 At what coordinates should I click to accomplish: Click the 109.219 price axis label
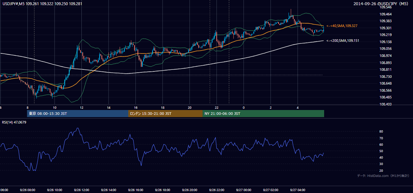coord(386,35)
